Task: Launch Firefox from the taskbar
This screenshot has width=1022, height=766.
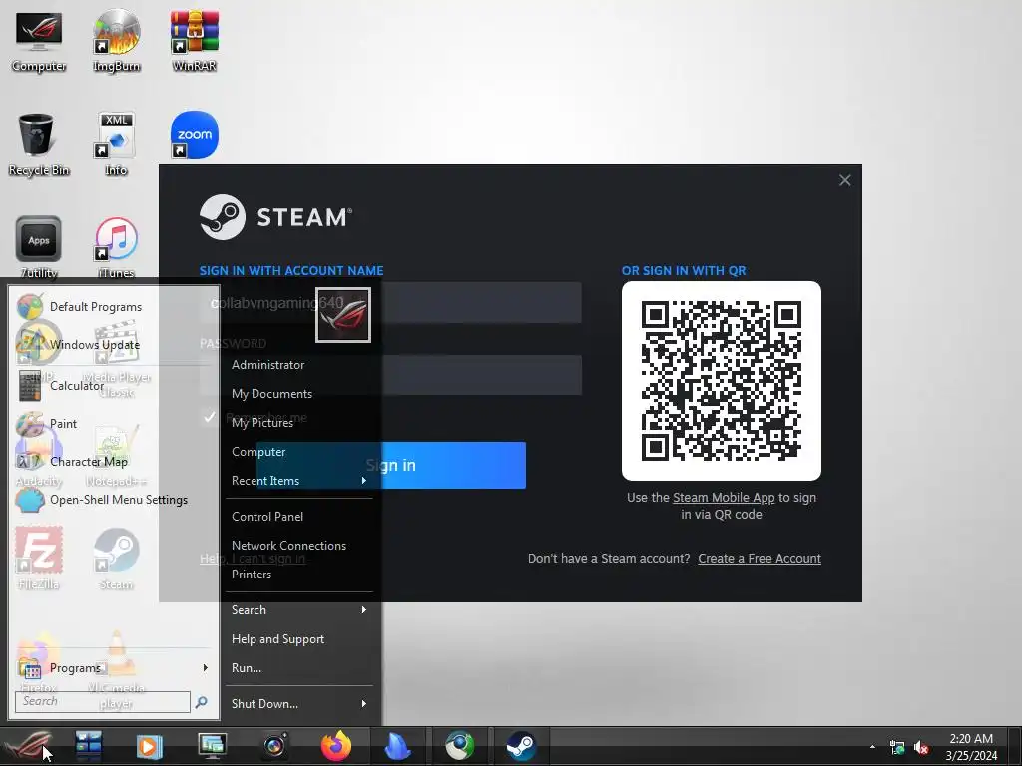Action: (x=335, y=746)
